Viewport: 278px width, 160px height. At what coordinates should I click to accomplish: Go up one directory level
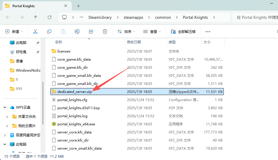click(x=36, y=17)
